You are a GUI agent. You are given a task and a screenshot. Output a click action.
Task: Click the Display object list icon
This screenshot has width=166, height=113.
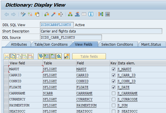coord(77,14)
